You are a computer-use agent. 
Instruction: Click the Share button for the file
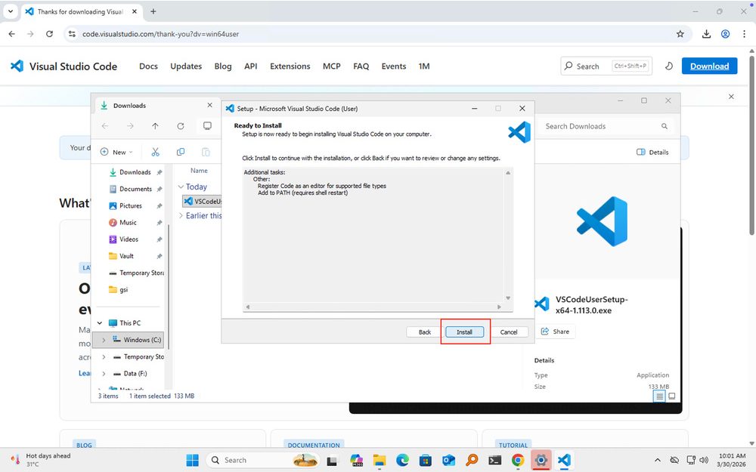point(555,332)
